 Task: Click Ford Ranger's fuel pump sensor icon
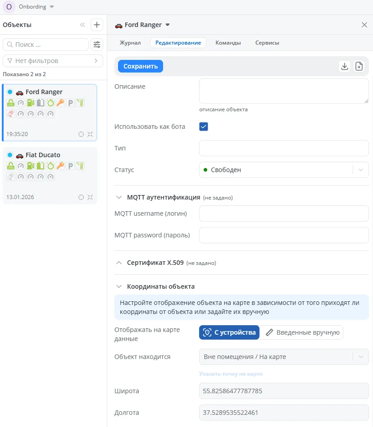pos(31,103)
